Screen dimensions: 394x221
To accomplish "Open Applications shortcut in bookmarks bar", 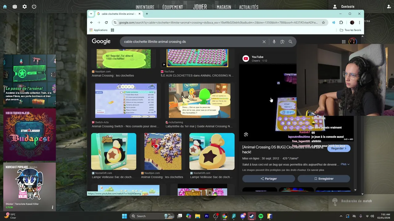I will point(98,30).
